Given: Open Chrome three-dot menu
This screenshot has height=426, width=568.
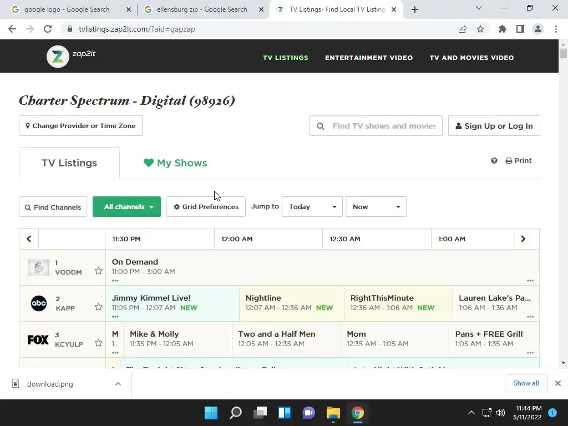Looking at the screenshot, I should (556, 29).
